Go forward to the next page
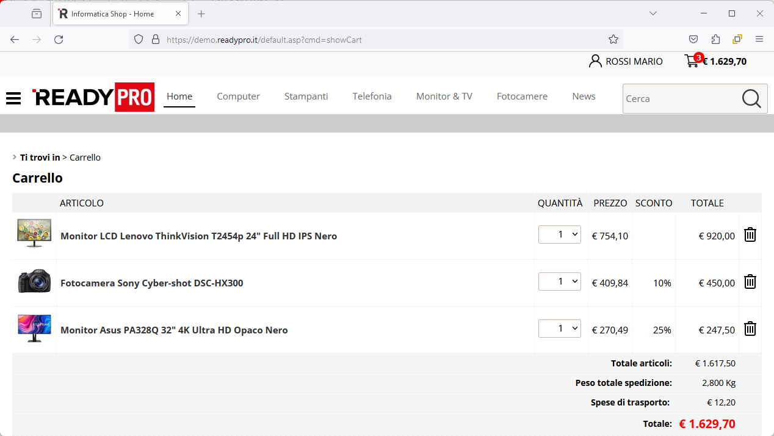The image size is (774, 436). click(37, 40)
